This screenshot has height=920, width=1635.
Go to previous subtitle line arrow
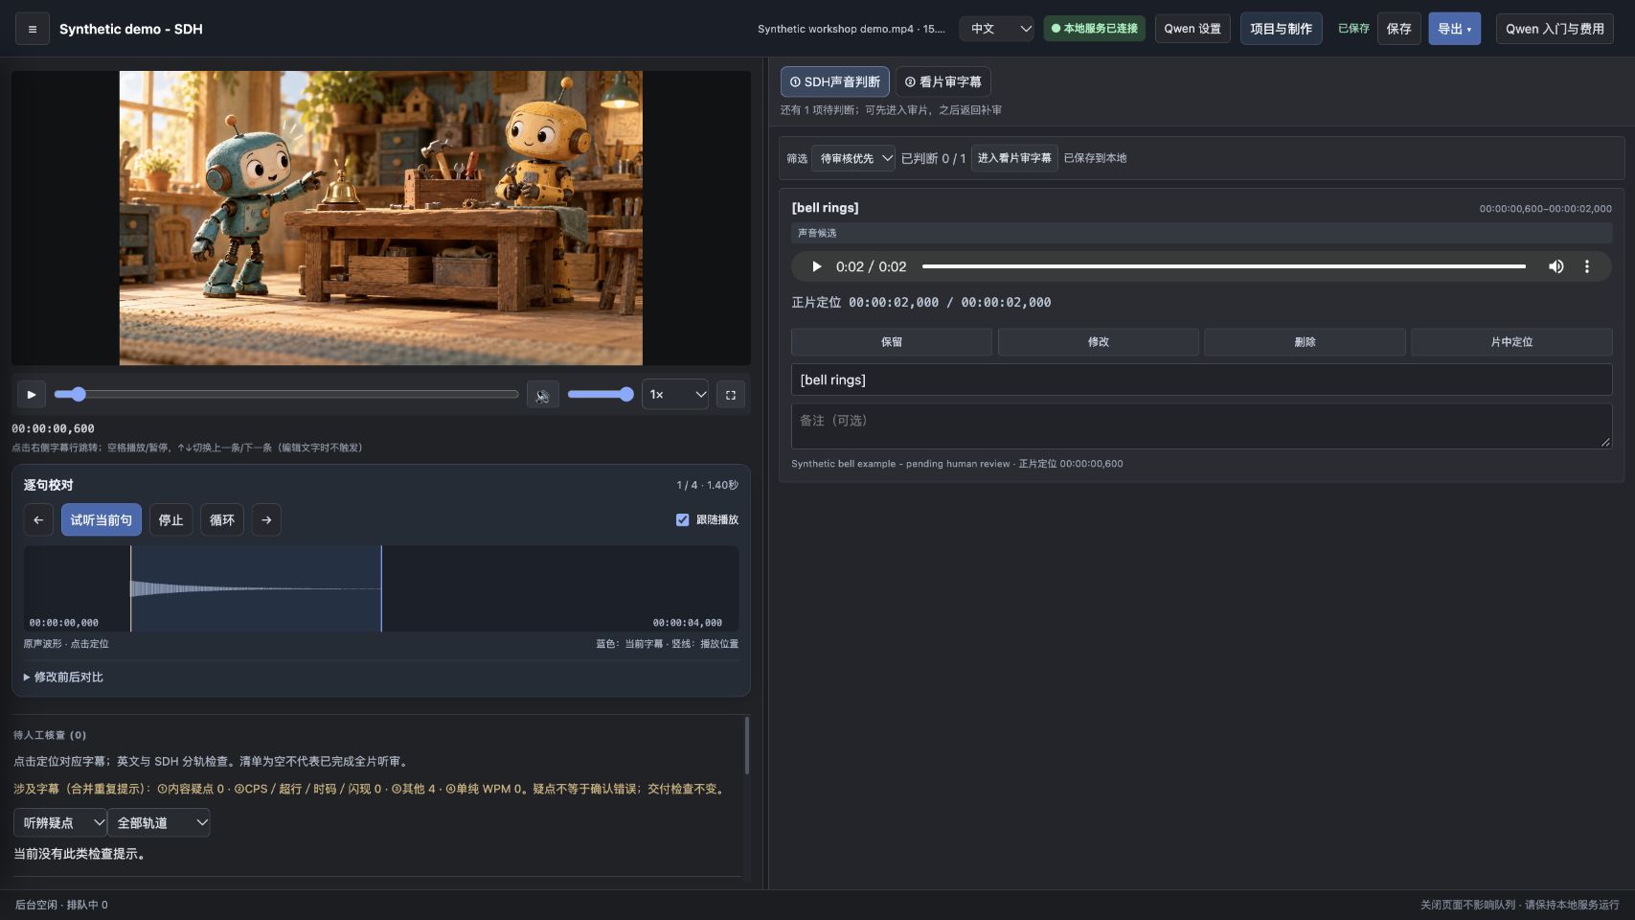pyautogui.click(x=38, y=519)
